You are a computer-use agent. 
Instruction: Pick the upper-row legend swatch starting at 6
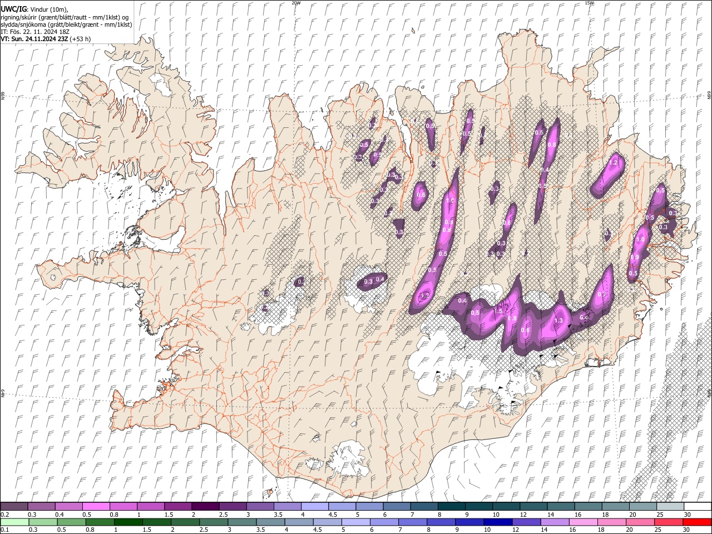coord(397,507)
